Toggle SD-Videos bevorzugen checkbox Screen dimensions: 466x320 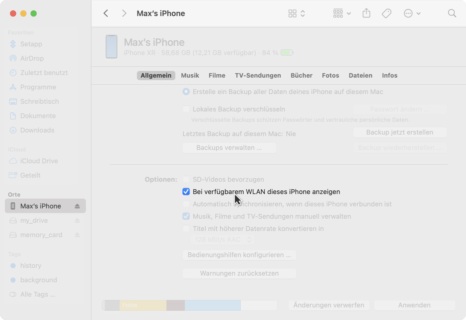[186, 179]
